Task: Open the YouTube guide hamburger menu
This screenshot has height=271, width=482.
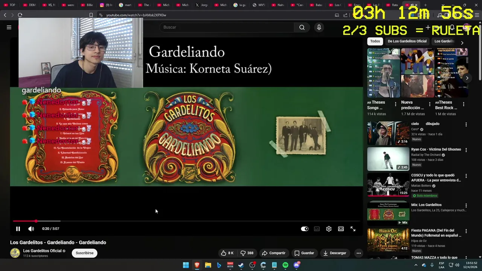Action: pos(9,27)
